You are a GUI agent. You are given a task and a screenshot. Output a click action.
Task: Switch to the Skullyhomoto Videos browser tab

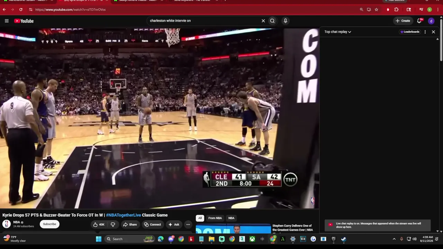(138, 1)
